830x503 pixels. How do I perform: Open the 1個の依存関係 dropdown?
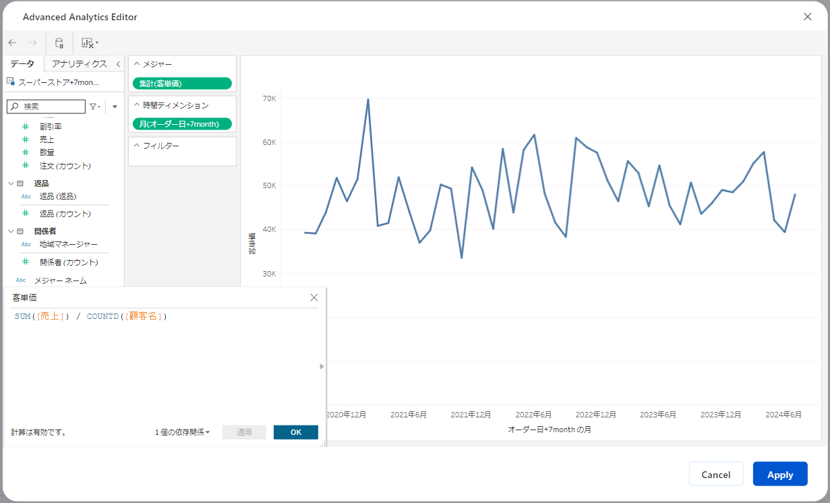pos(182,432)
